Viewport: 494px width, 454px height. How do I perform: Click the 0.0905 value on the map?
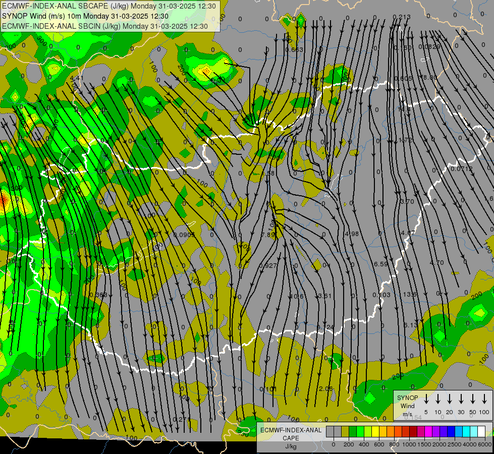[184, 235]
